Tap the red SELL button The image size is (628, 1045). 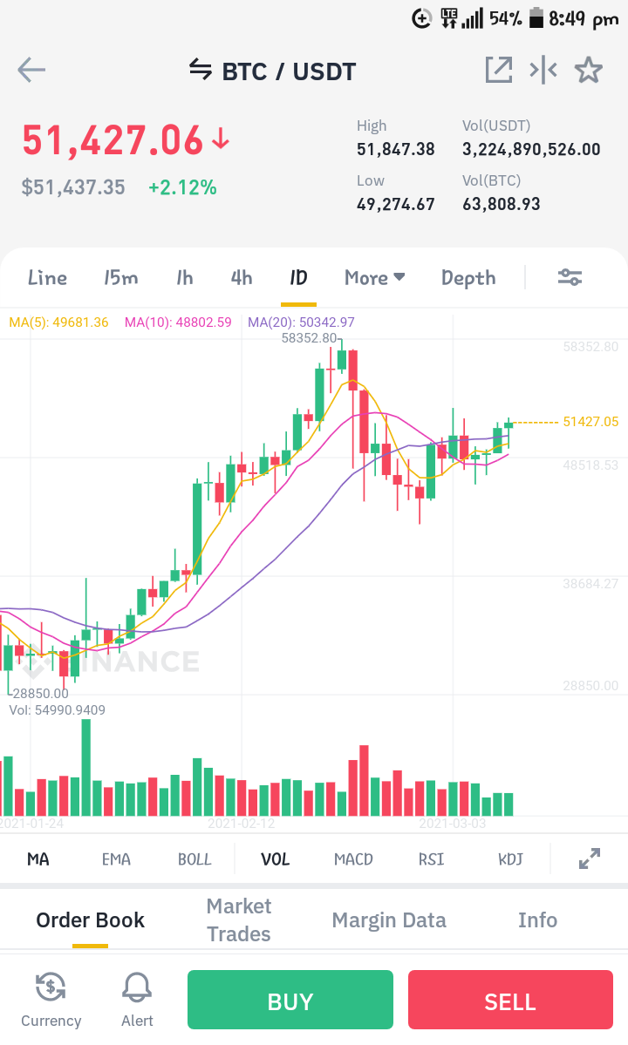(510, 1000)
